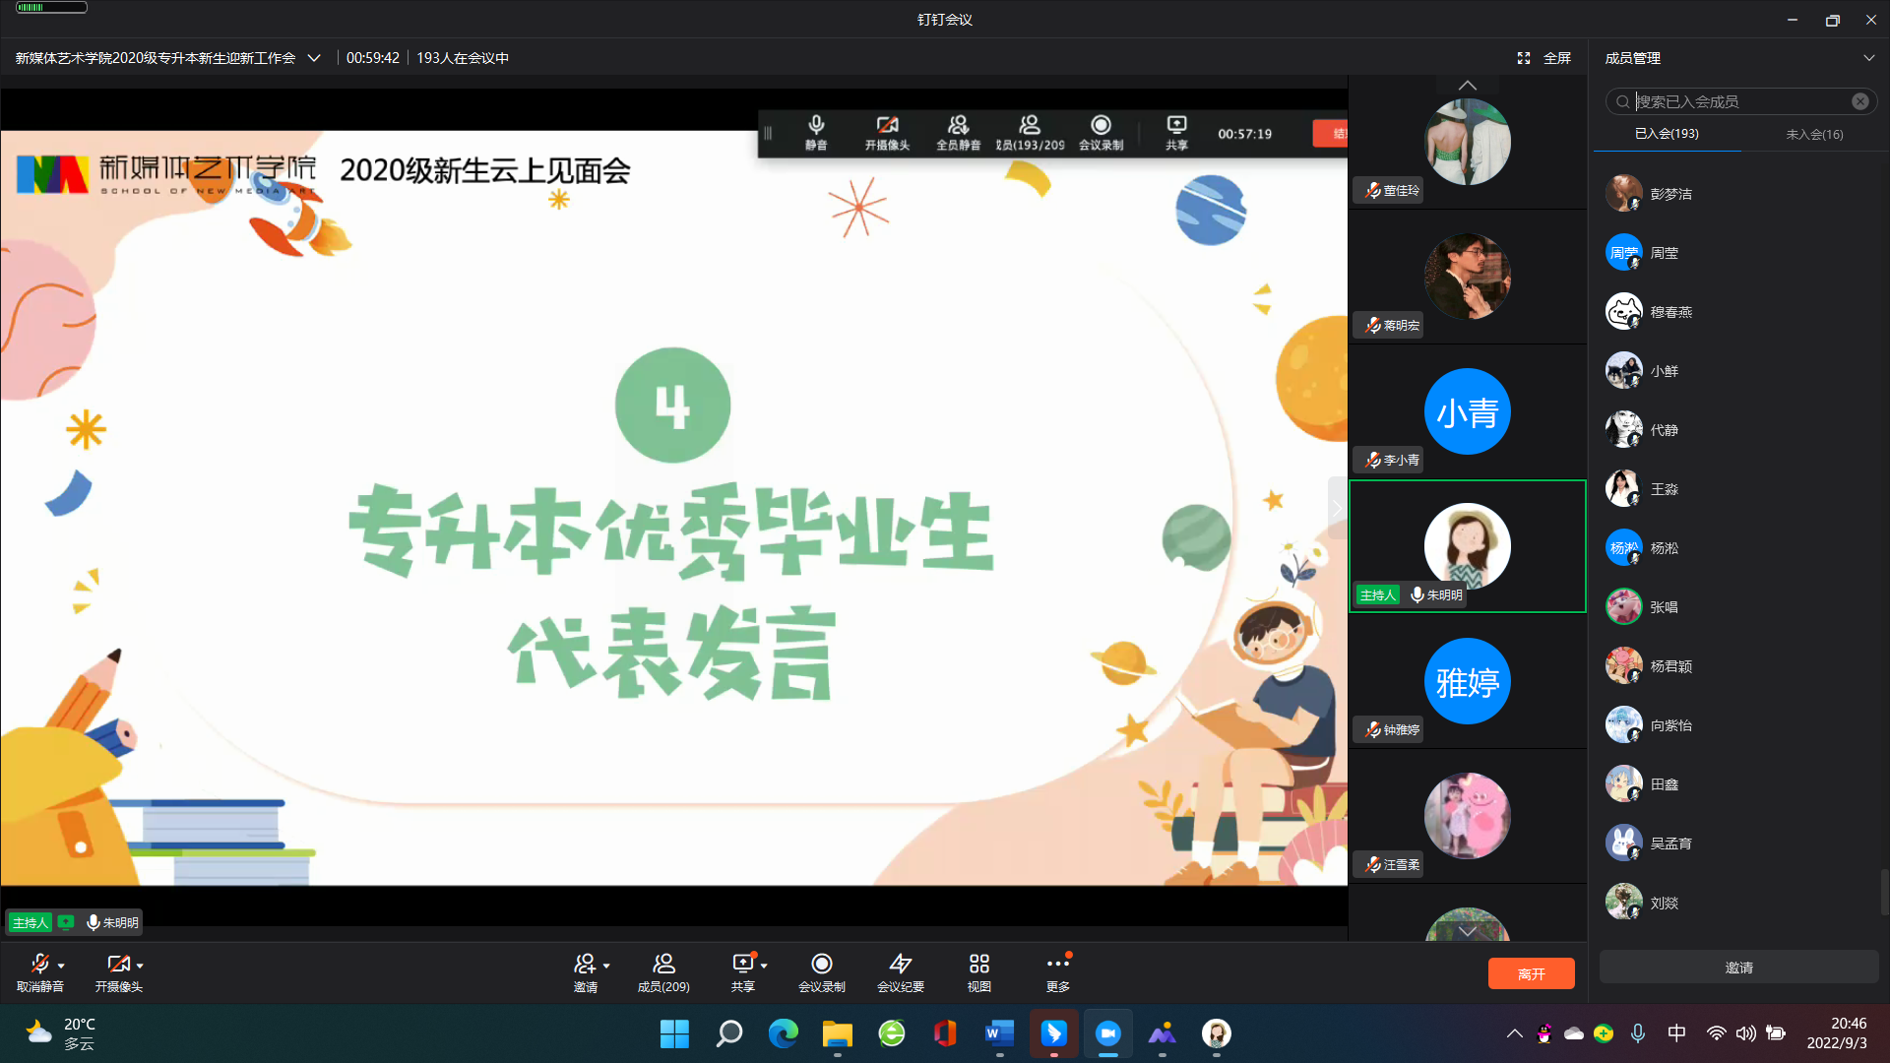This screenshot has width=1890, height=1063.
Task: Expand microphone options arrow beside 取消静音
Action: tap(61, 966)
